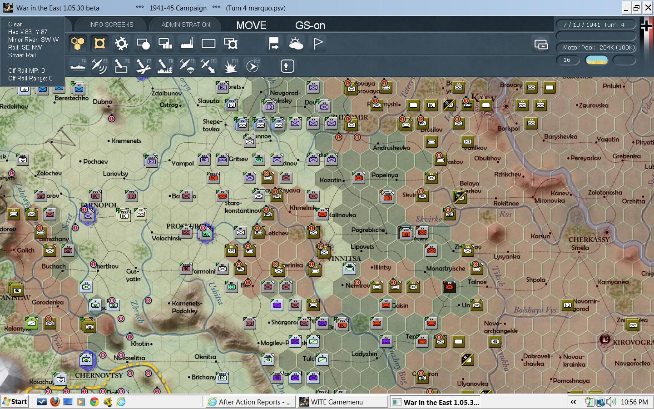Click the MOVE mode label
Image resolution: width=654 pixels, height=409 pixels.
251,25
